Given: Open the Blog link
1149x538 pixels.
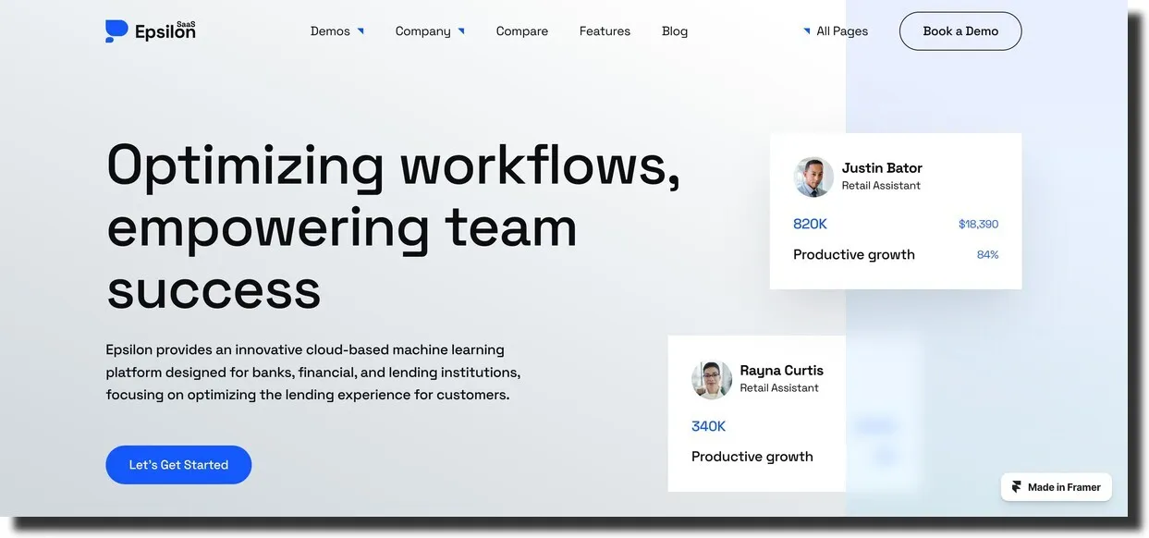Looking at the screenshot, I should 675,31.
